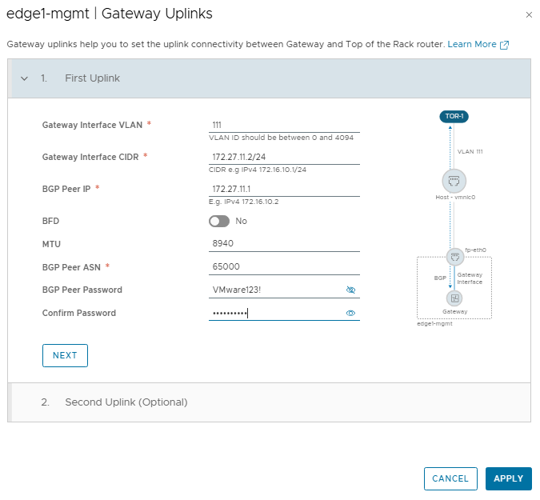Click the MTU input field
The image size is (540, 500).
(x=283, y=243)
